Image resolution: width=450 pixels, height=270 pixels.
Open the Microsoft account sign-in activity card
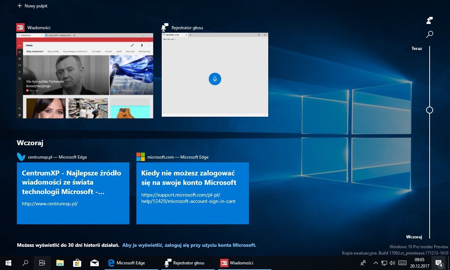(193, 193)
